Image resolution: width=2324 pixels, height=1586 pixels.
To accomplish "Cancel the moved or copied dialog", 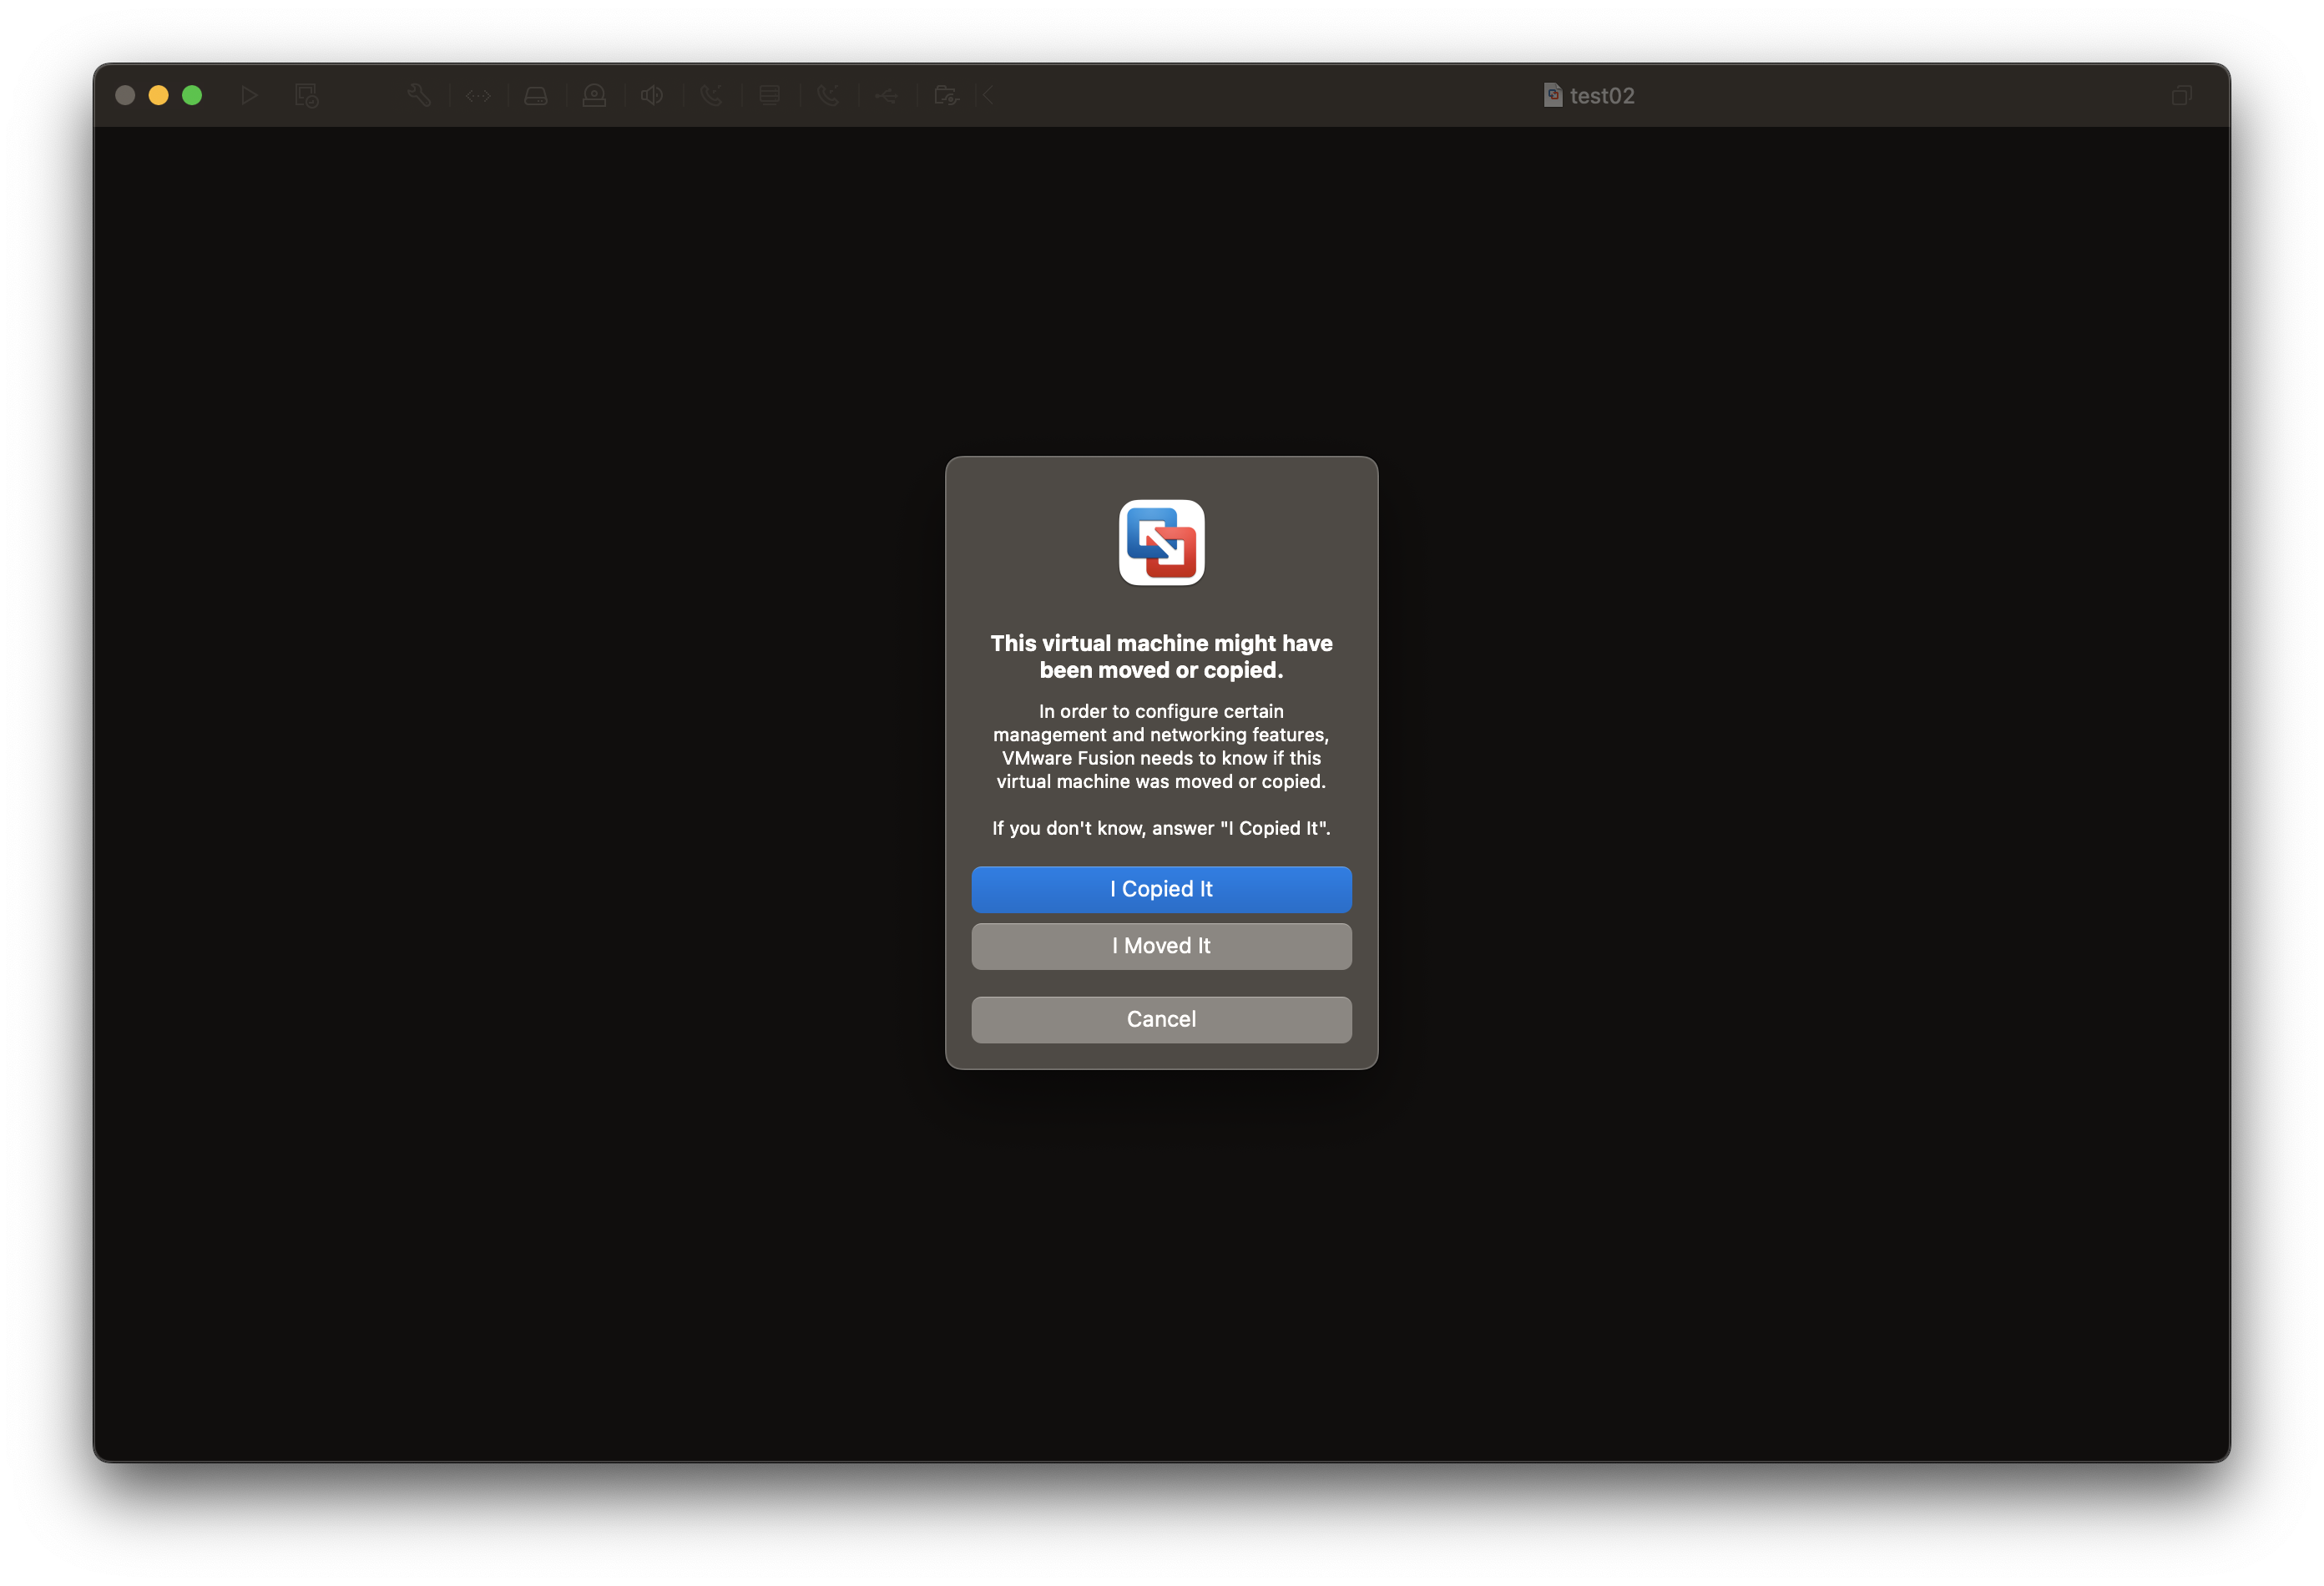I will point(1161,1019).
